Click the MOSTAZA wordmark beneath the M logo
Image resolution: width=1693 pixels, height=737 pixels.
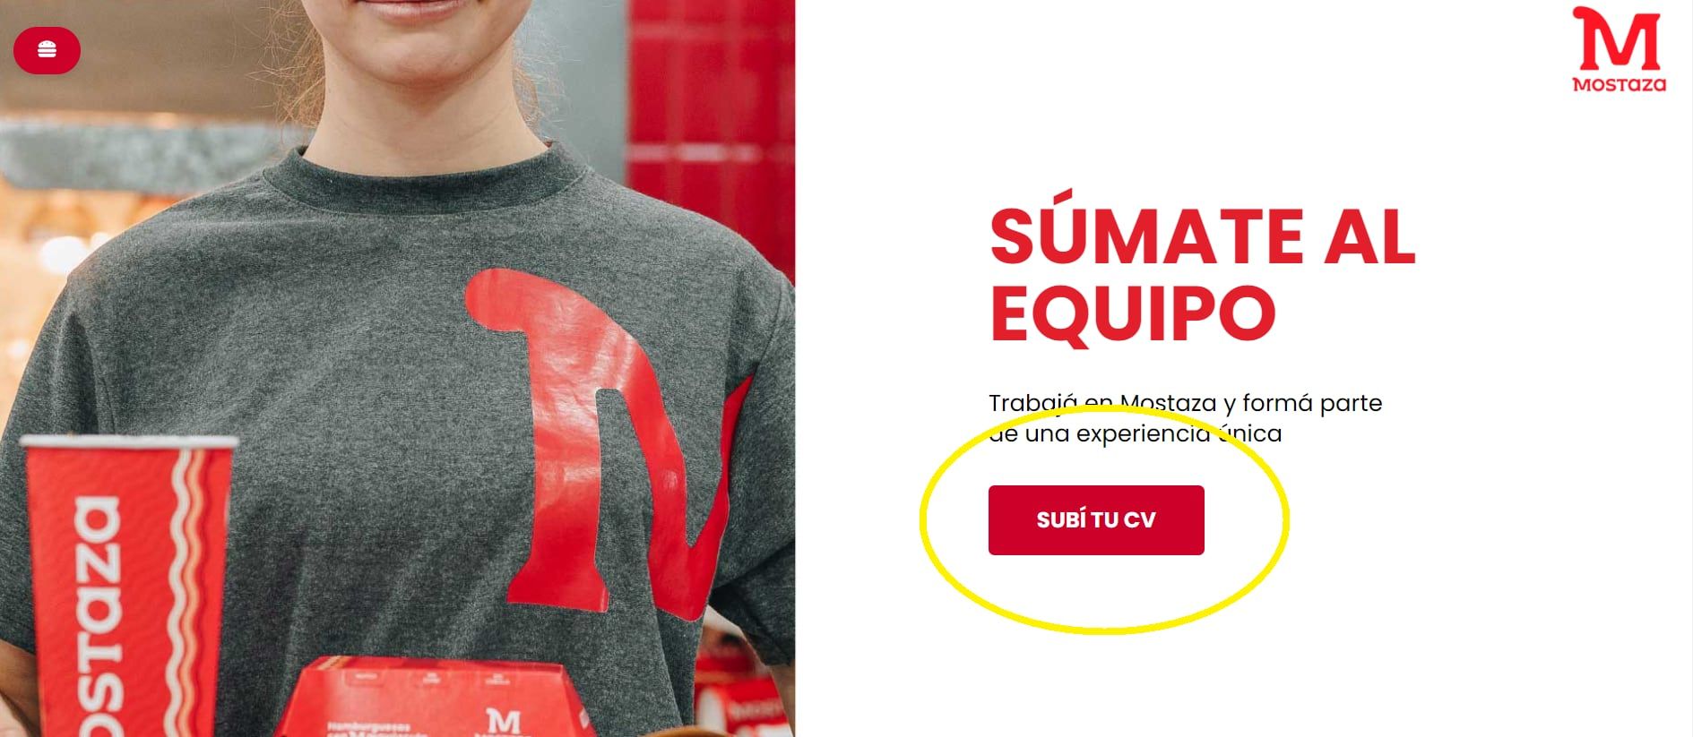click(1620, 84)
